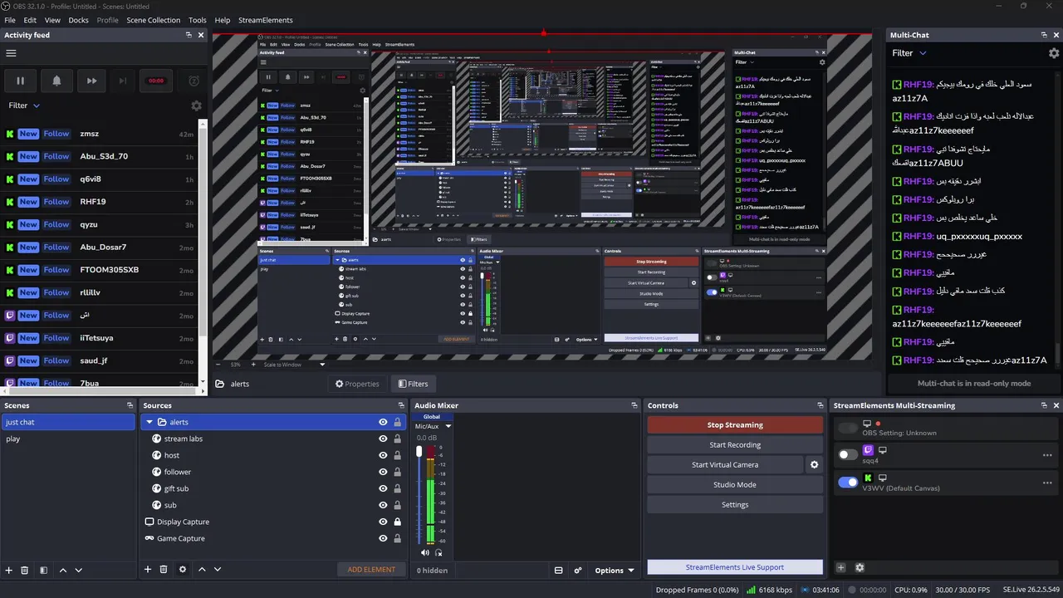This screenshot has height=598, width=1063.
Task: Open the virtual camera settings gear
Action: click(815, 465)
